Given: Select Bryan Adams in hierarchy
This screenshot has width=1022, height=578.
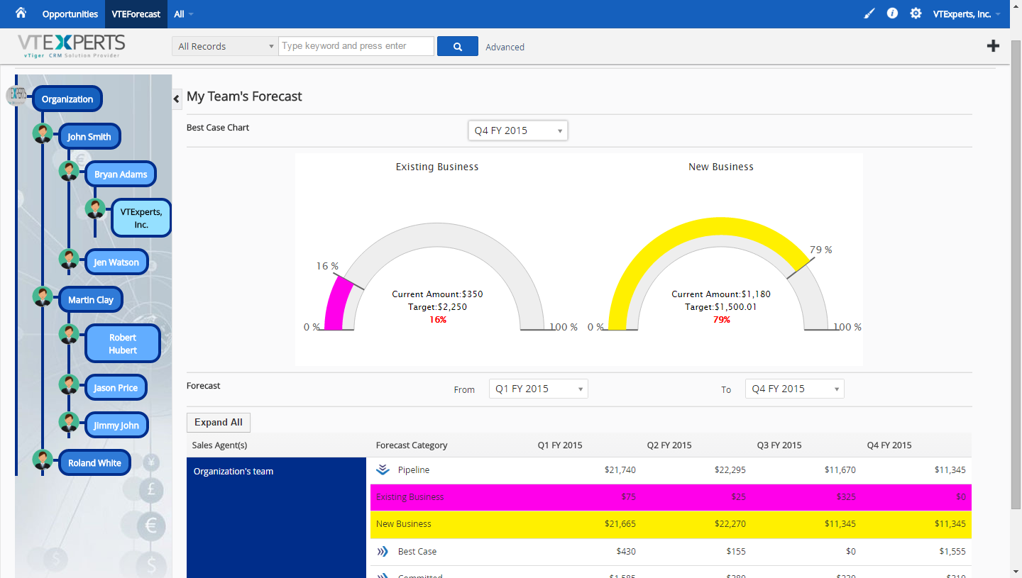Looking at the screenshot, I should (x=121, y=174).
